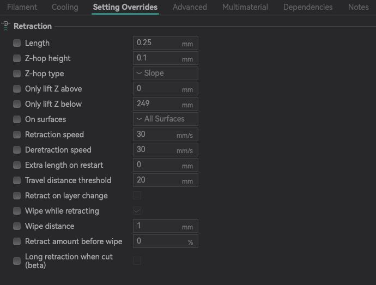Enable the Length override checkbox
The width and height of the screenshot is (376, 285).
pyautogui.click(x=17, y=43)
